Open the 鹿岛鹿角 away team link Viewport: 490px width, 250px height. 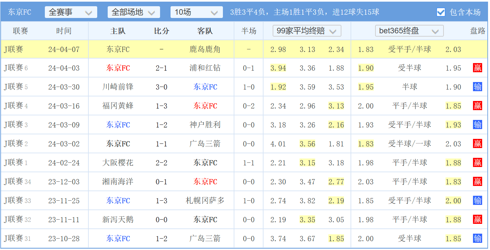point(205,49)
